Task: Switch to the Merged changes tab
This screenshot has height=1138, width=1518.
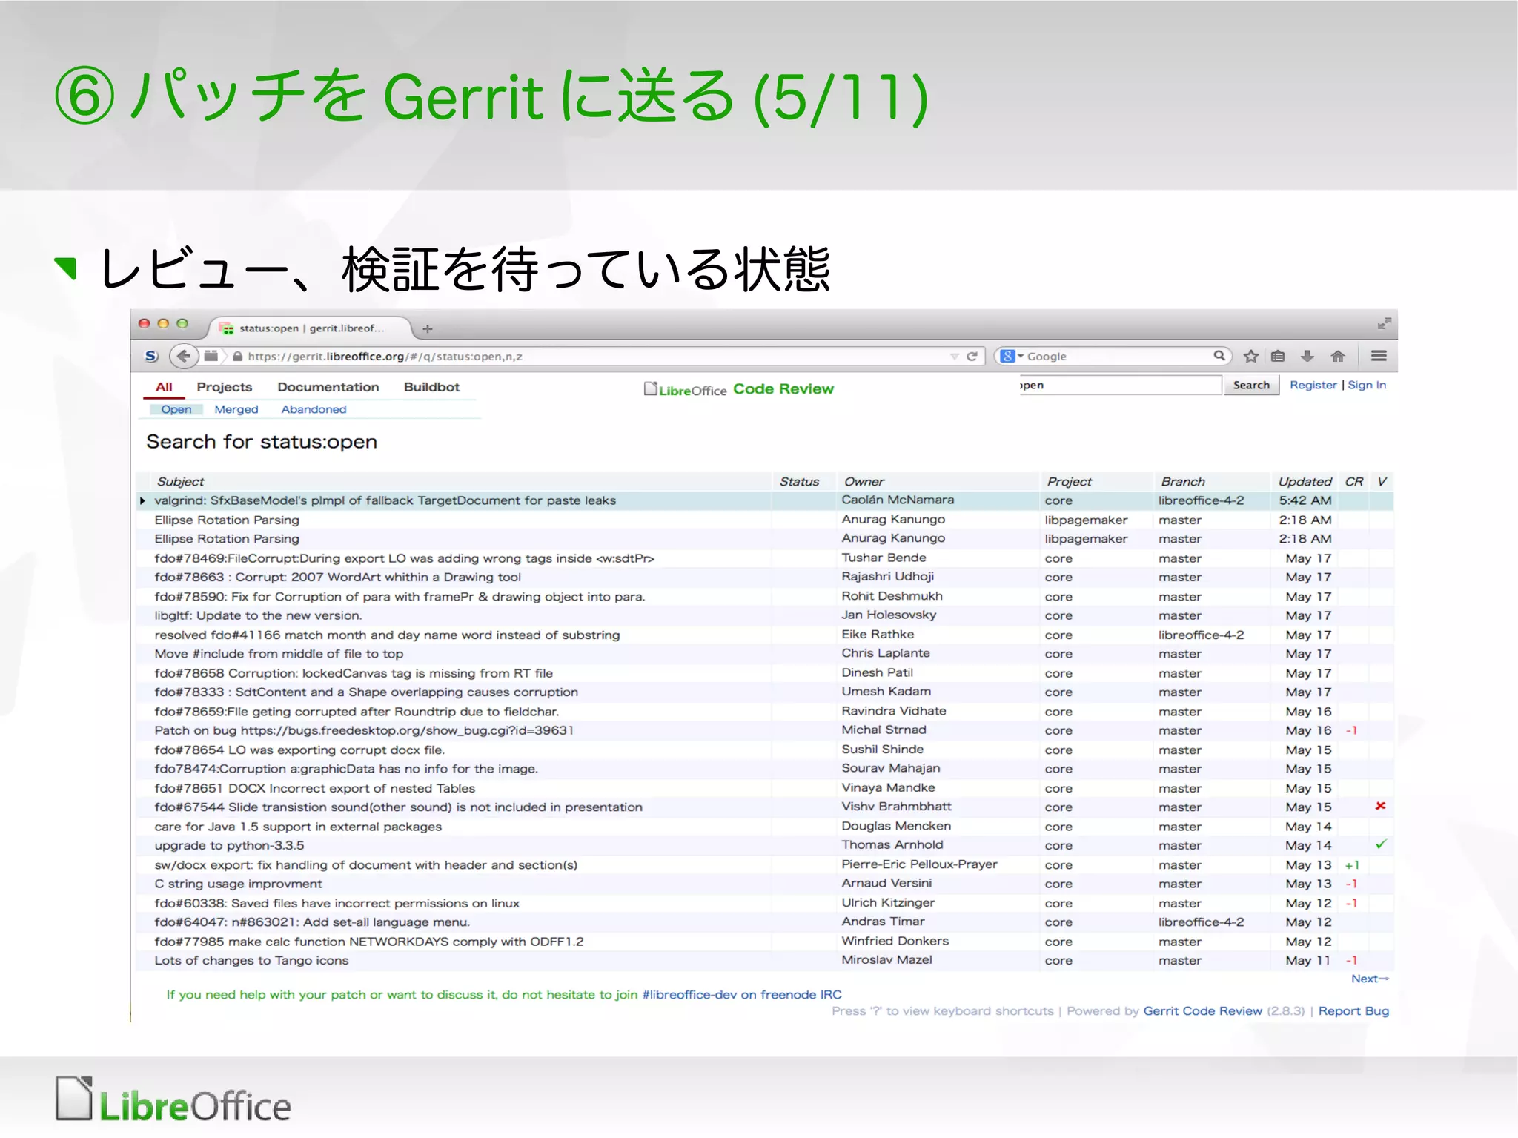Action: point(236,409)
